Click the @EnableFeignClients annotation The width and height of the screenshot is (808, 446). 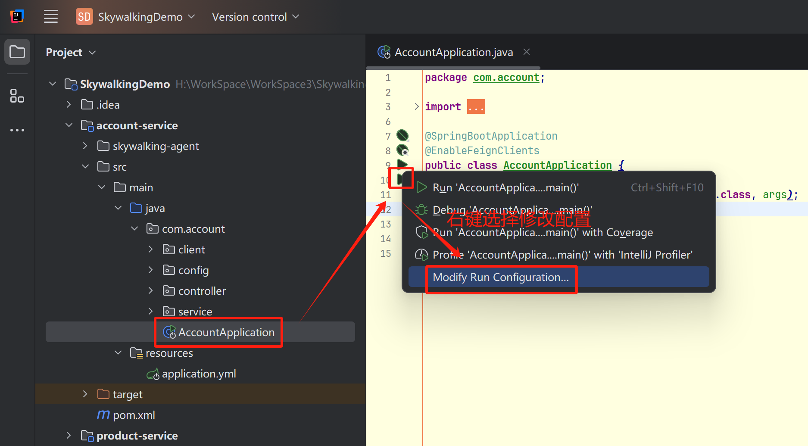[482, 150]
